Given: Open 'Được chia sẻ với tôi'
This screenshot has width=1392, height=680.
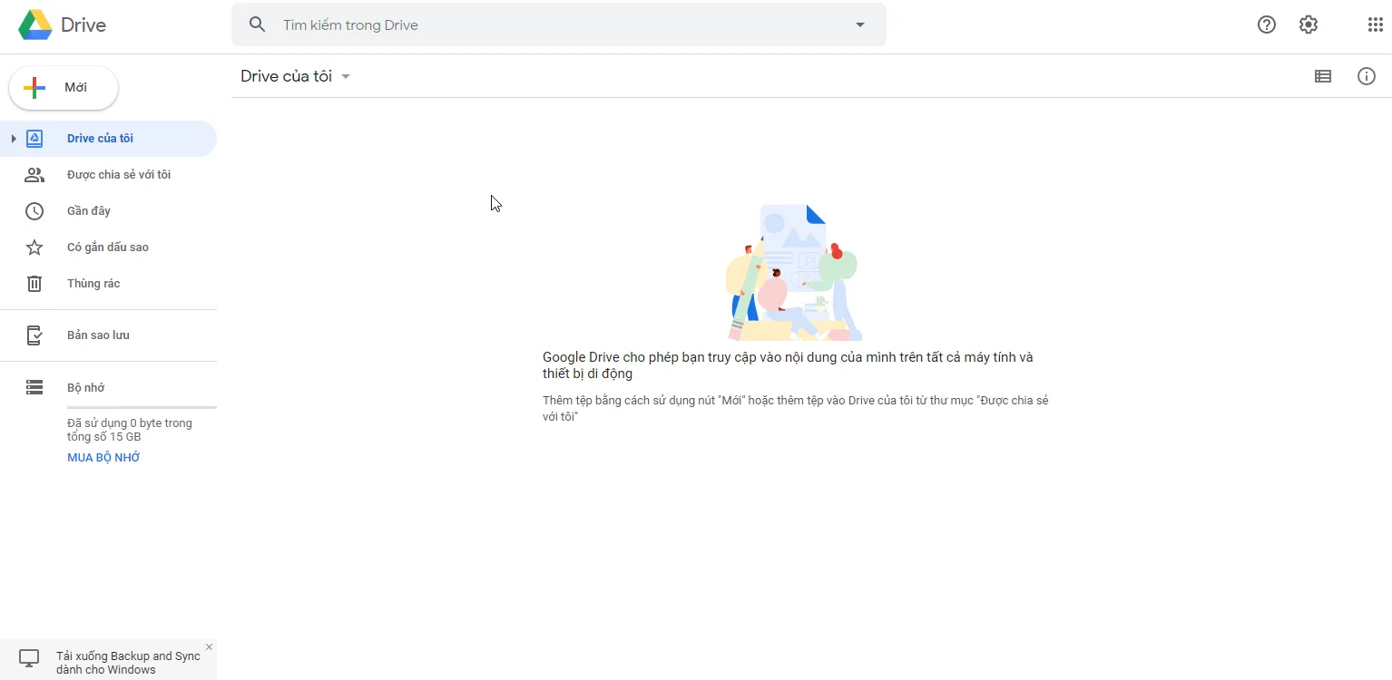Looking at the screenshot, I should point(108,175).
